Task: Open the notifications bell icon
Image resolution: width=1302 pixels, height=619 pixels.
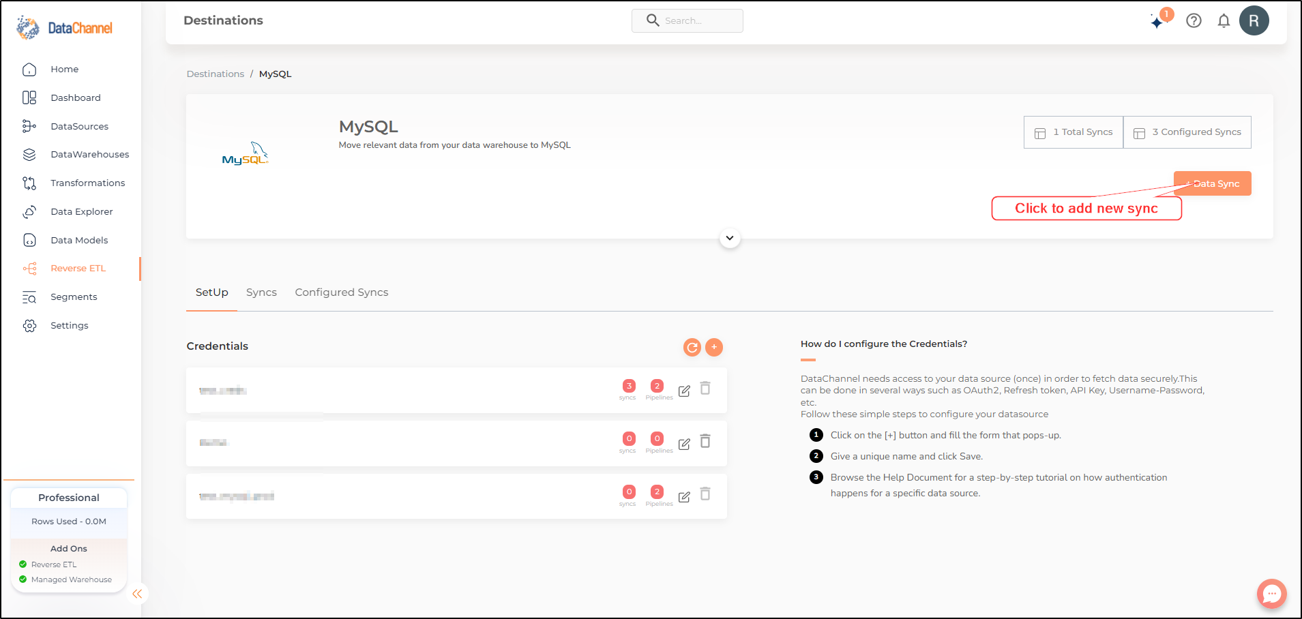Action: pyautogui.click(x=1224, y=21)
